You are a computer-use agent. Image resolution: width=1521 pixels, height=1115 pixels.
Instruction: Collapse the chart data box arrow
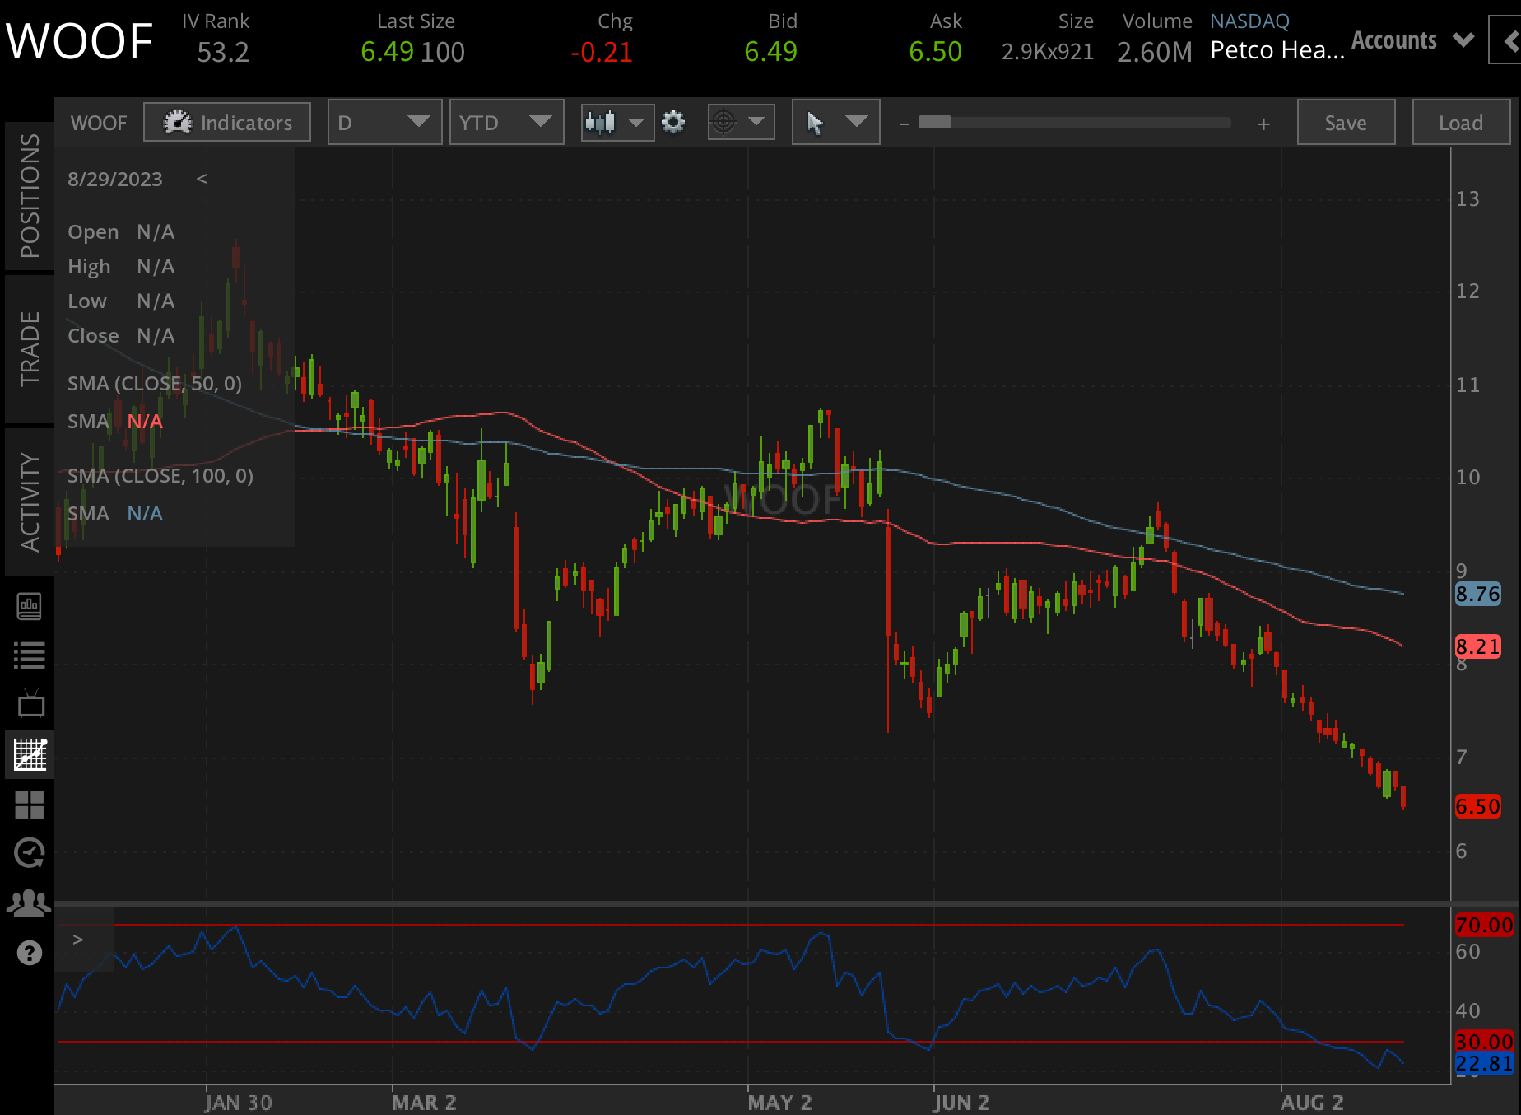pos(202,179)
